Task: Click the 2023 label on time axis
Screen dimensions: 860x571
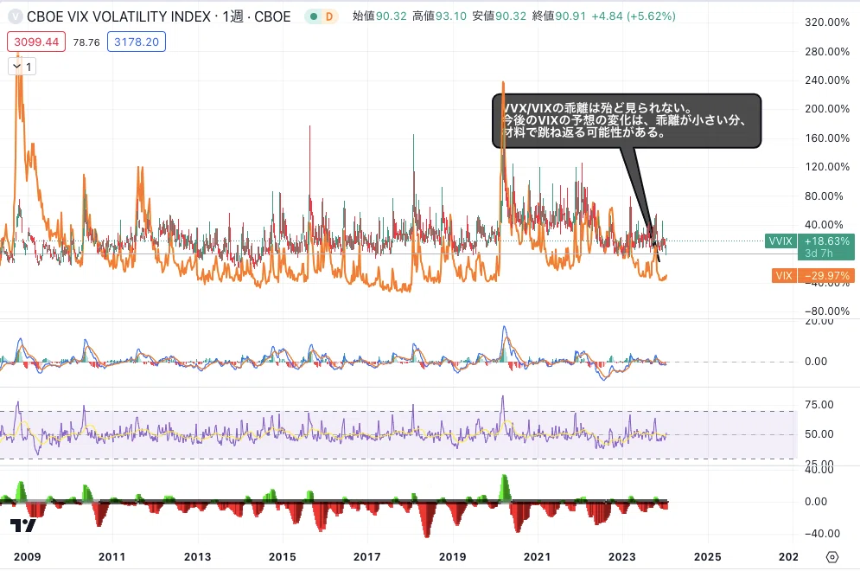Action: click(622, 557)
